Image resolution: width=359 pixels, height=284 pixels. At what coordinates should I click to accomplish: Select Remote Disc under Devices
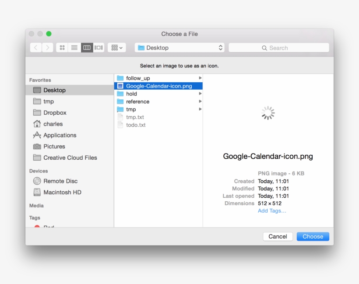click(70, 181)
